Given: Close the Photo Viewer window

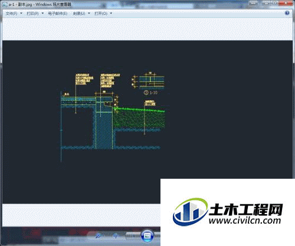Looking at the screenshot, I should tap(286, 3).
